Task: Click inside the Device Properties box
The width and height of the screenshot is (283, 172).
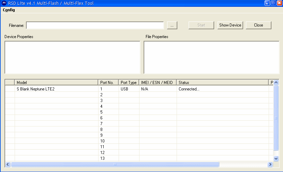Action: point(72,57)
